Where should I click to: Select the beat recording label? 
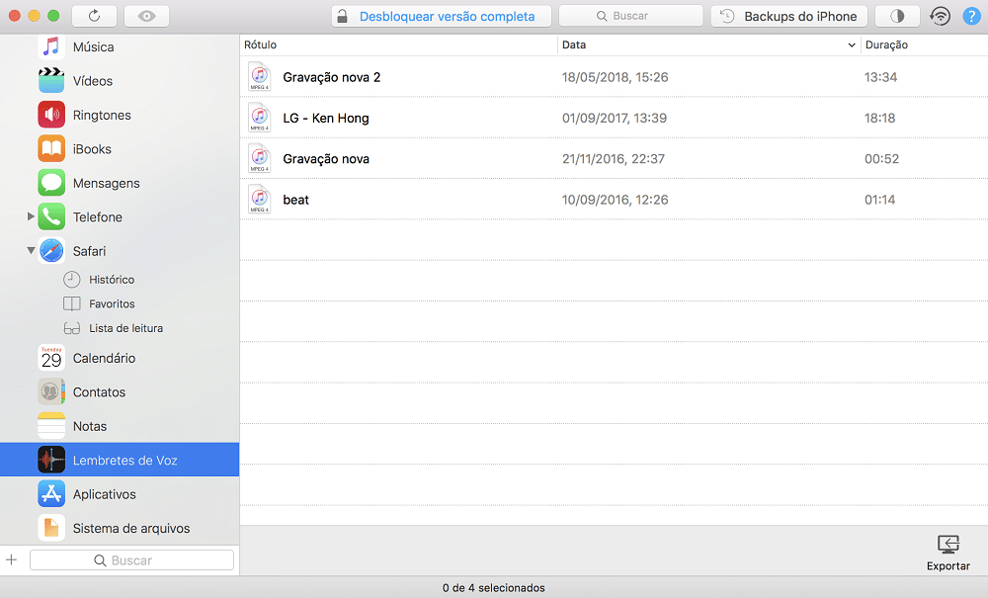click(x=295, y=200)
